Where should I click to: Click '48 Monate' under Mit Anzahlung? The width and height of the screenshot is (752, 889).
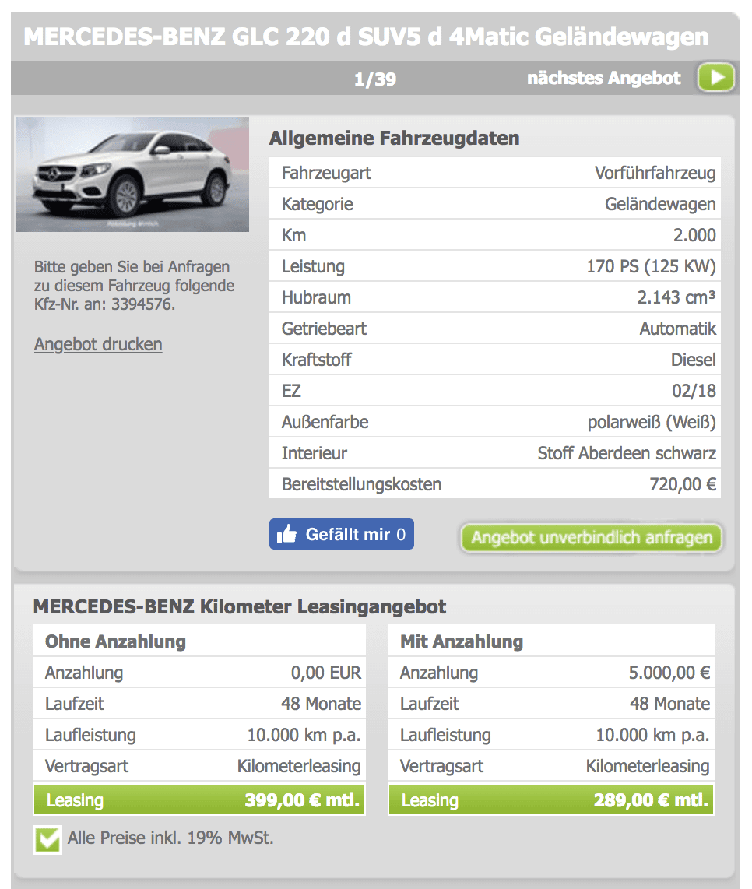(x=669, y=704)
